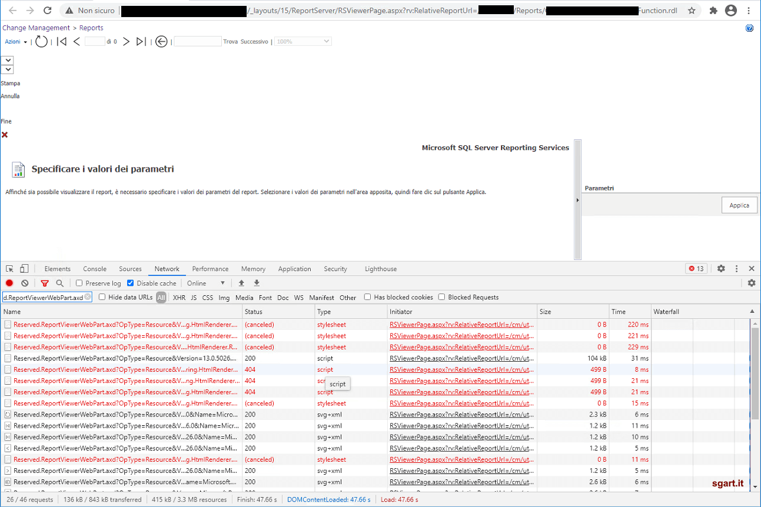
Task: Export HAR file with download arrow
Action: coord(257,283)
